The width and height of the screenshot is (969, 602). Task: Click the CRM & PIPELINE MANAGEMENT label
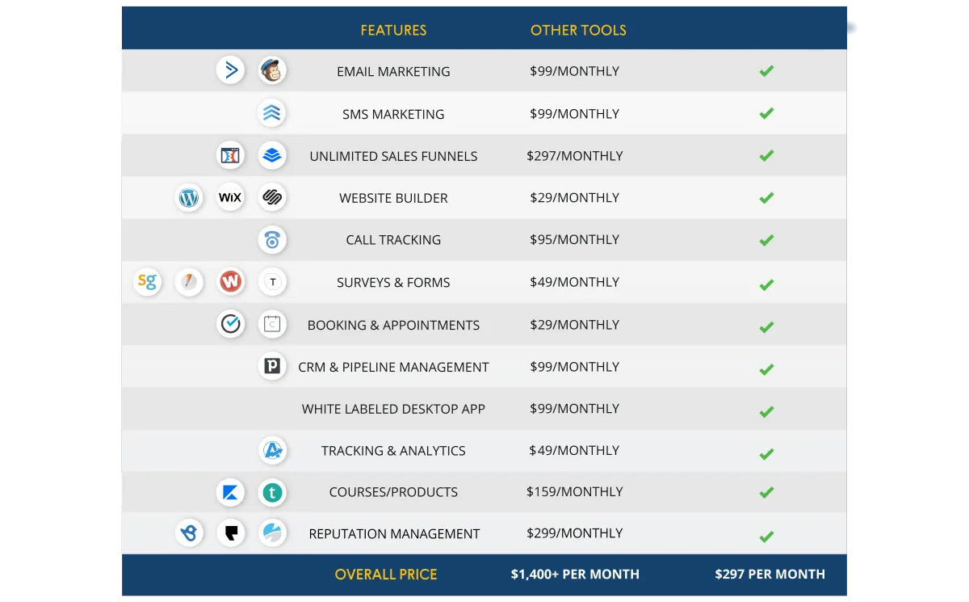pyautogui.click(x=393, y=367)
